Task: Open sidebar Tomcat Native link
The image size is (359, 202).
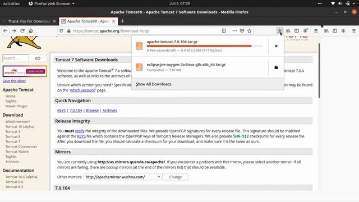Action: click(x=17, y=151)
